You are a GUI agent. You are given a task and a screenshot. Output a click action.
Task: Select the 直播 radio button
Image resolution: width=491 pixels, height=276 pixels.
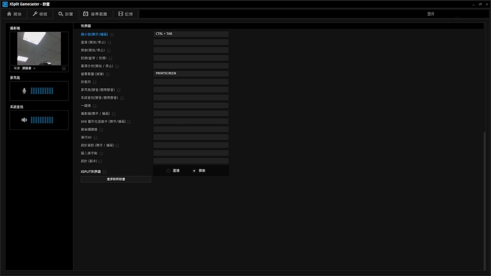(x=168, y=171)
